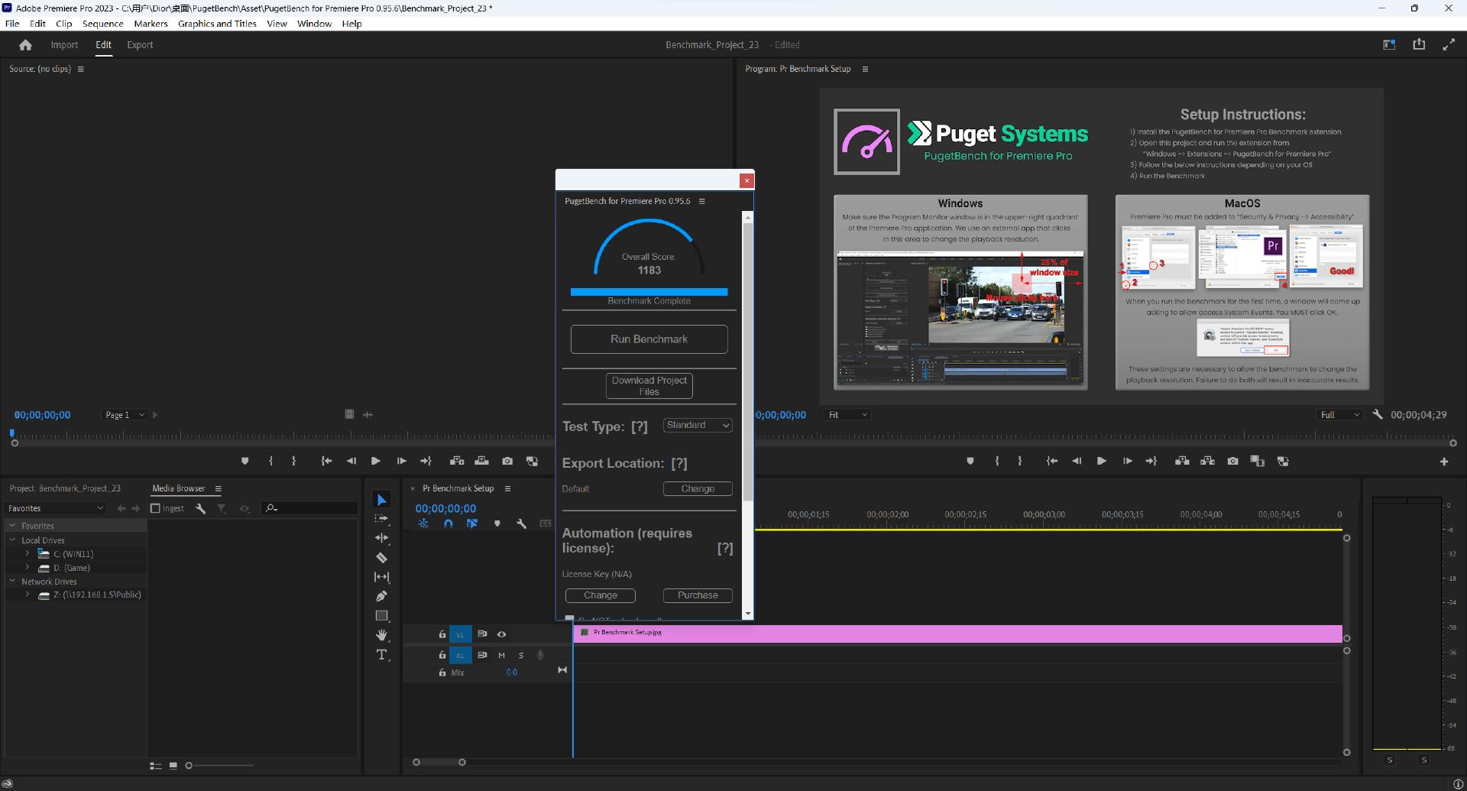
Task: Select the Pen tool
Action: coord(381,596)
